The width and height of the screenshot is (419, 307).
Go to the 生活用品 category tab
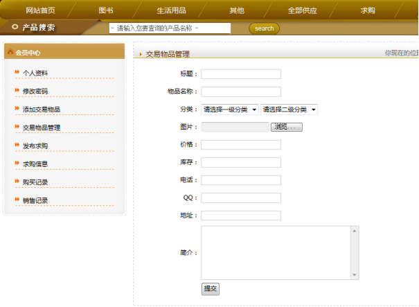coord(171,10)
